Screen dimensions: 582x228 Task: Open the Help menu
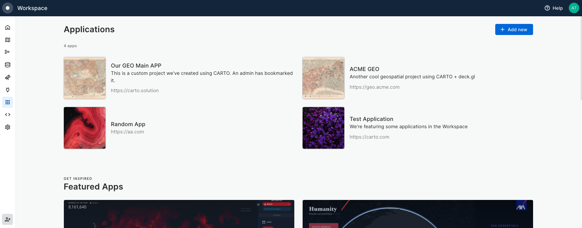[x=554, y=8]
